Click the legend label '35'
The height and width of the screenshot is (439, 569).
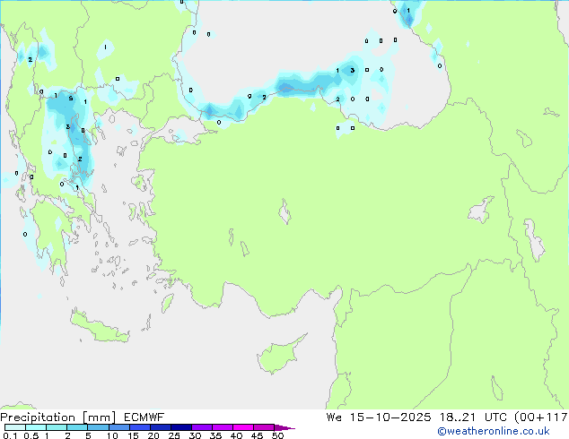point(215,435)
